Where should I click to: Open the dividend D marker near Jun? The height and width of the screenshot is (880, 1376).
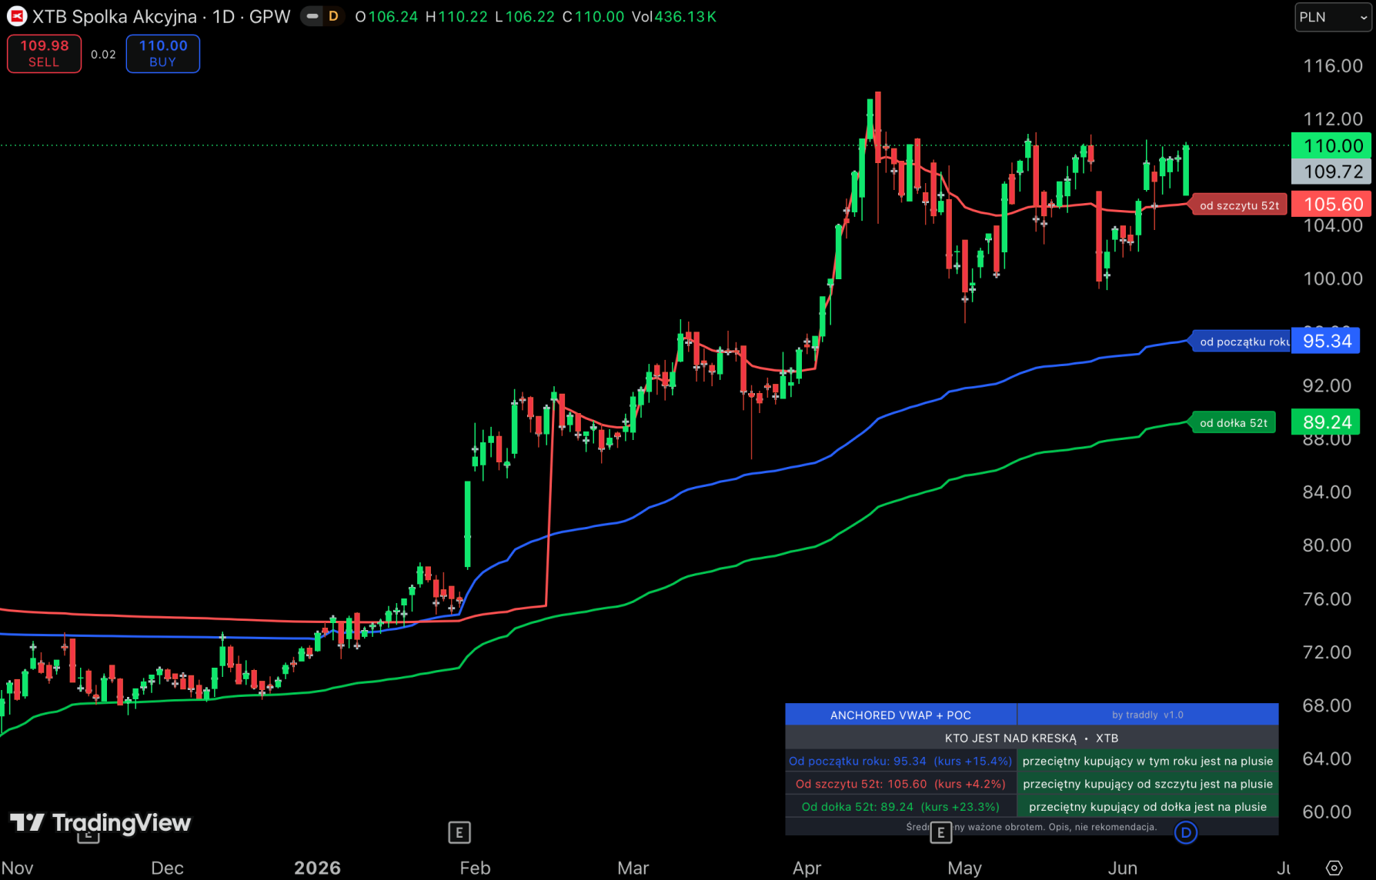(1186, 832)
